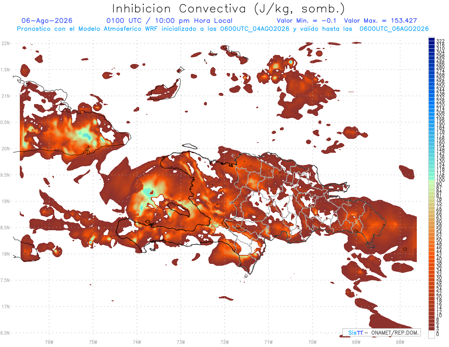Click the legend value "40"
Screen dimensions: 449x347
point(439,259)
